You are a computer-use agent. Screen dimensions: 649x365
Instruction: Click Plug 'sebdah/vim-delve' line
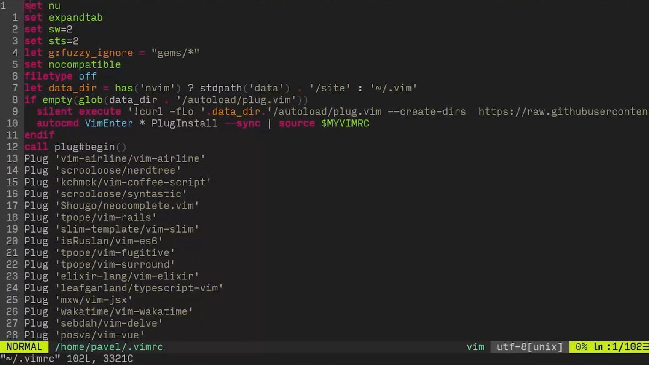94,325
